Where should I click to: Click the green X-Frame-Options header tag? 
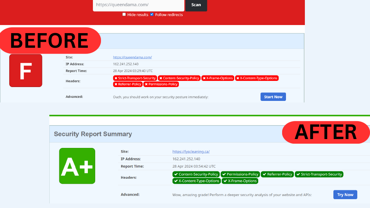coord(240,181)
